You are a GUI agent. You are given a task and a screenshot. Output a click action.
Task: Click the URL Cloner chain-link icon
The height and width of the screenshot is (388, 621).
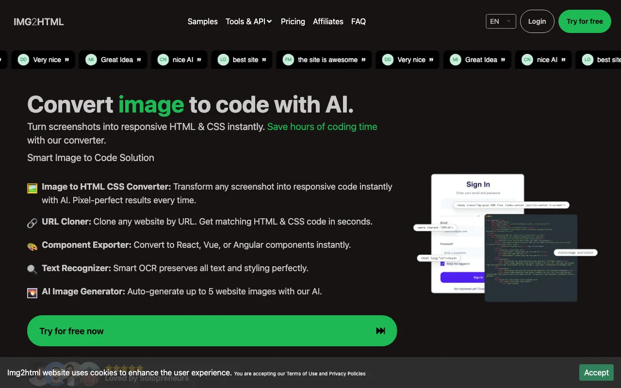point(32,223)
